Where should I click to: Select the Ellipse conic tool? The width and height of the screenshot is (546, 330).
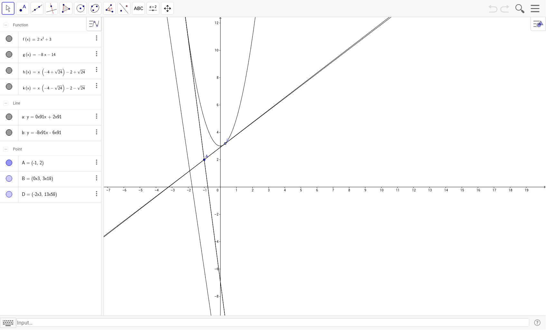click(95, 8)
